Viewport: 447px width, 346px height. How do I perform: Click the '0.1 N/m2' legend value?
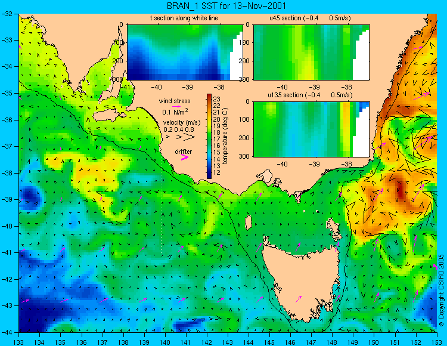[x=175, y=112]
